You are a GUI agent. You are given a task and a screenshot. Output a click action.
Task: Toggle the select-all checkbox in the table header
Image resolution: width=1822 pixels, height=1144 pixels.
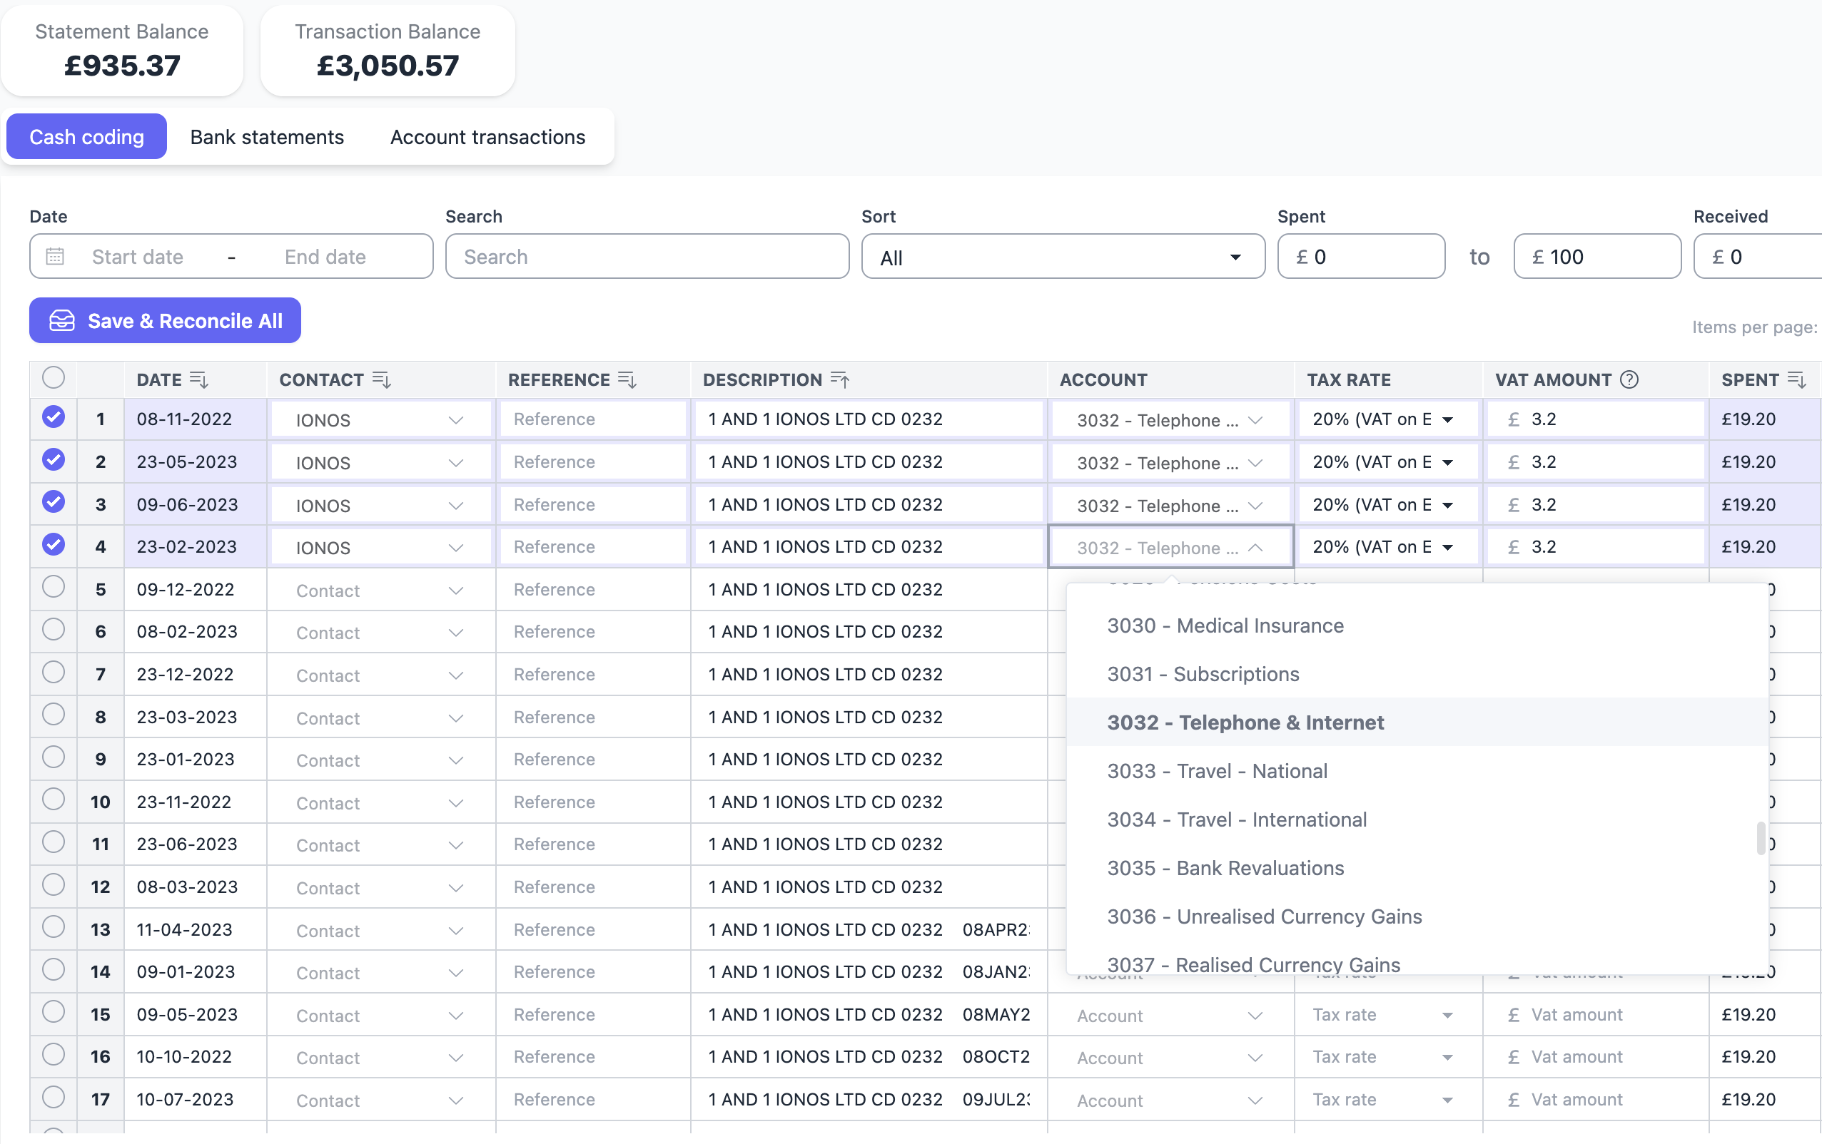click(x=54, y=377)
